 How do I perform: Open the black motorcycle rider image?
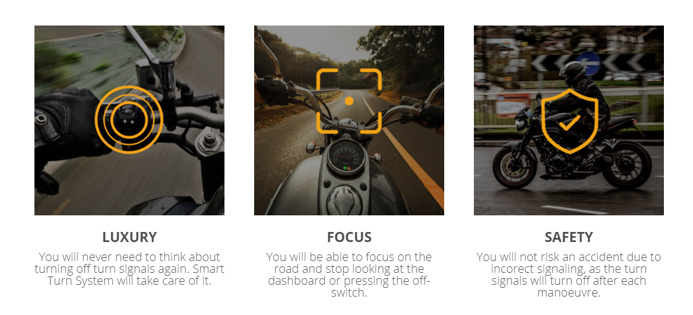[x=569, y=120]
